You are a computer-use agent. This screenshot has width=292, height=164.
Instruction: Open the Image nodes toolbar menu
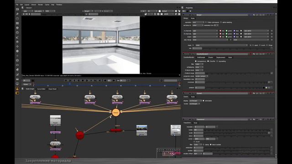click(17, 9)
